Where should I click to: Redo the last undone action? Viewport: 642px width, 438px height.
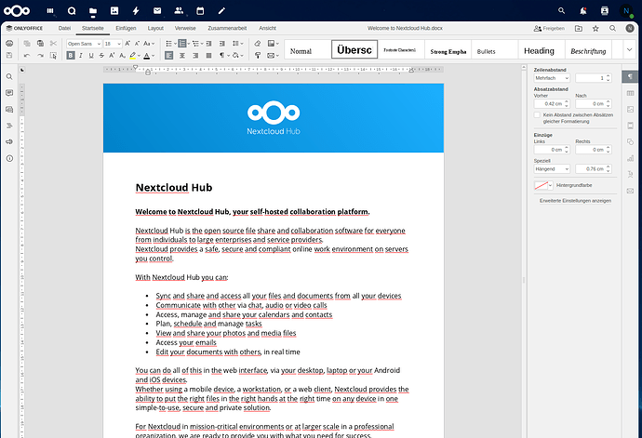pyautogui.click(x=40, y=55)
